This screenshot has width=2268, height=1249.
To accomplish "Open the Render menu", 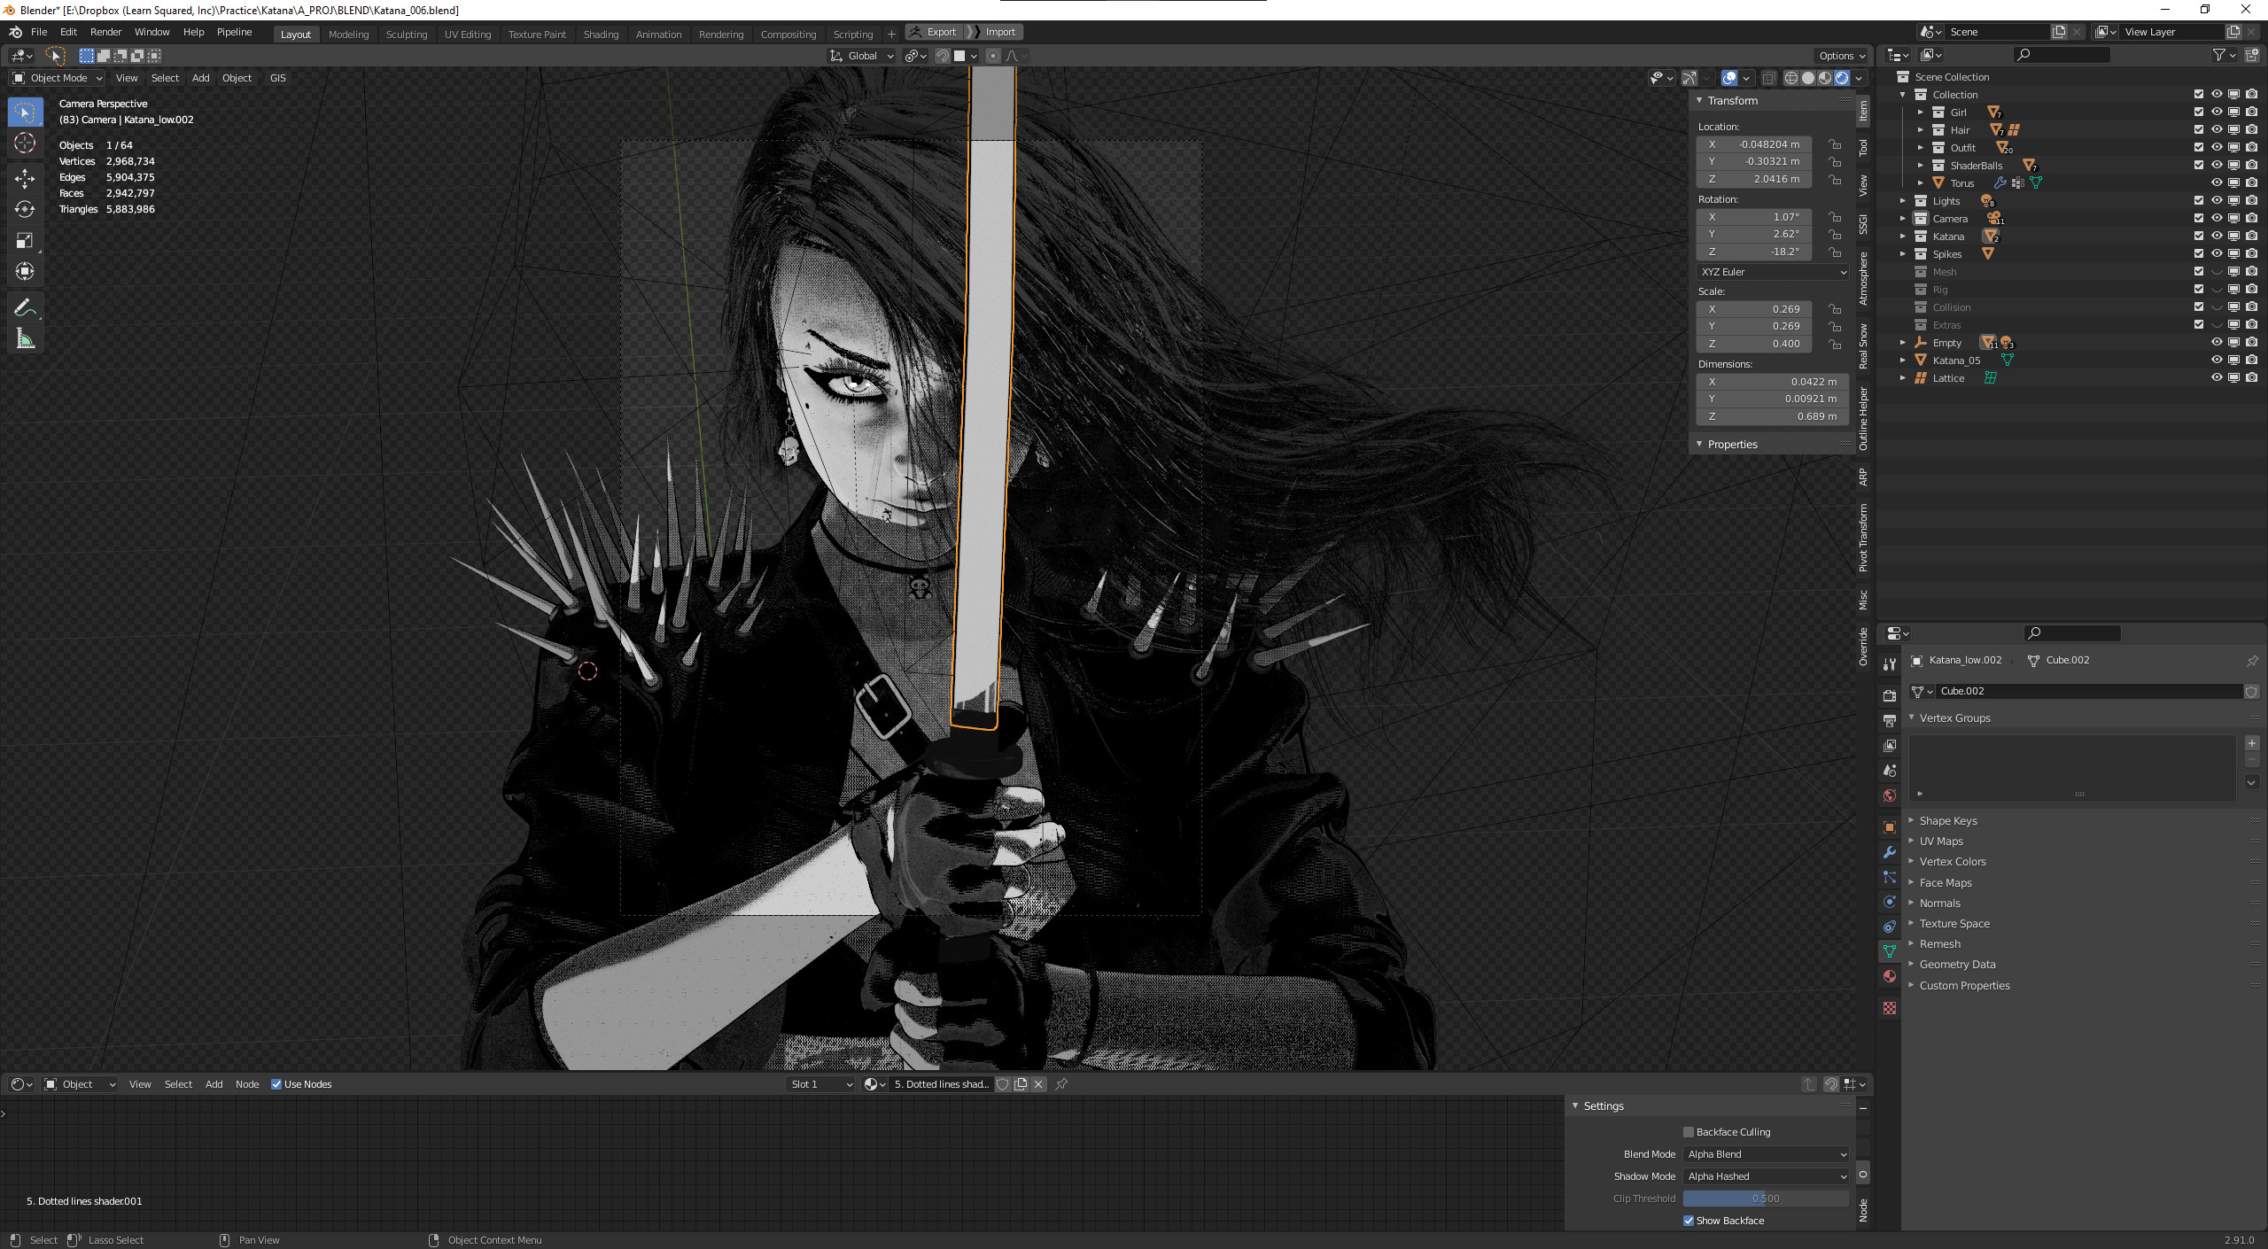I will tap(105, 32).
